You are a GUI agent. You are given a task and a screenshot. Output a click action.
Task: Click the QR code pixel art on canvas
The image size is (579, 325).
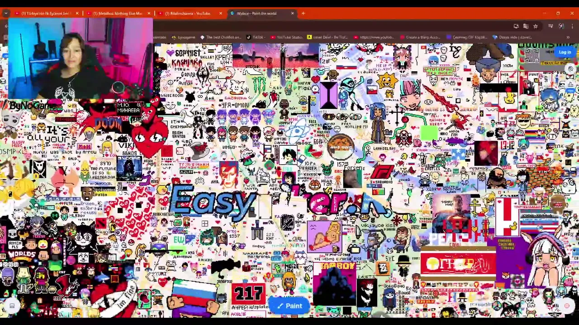532,56
